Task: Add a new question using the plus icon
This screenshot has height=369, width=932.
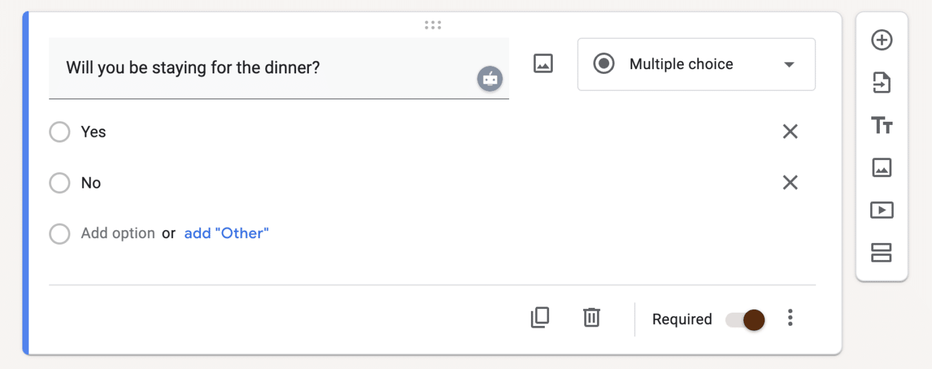Action: tap(882, 40)
